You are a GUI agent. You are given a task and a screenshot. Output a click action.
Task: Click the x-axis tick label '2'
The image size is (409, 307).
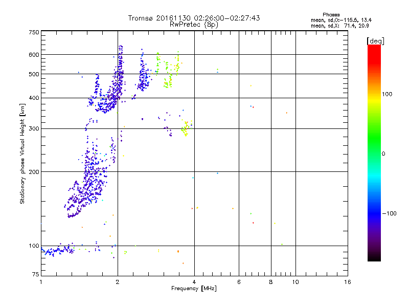pos(118,282)
